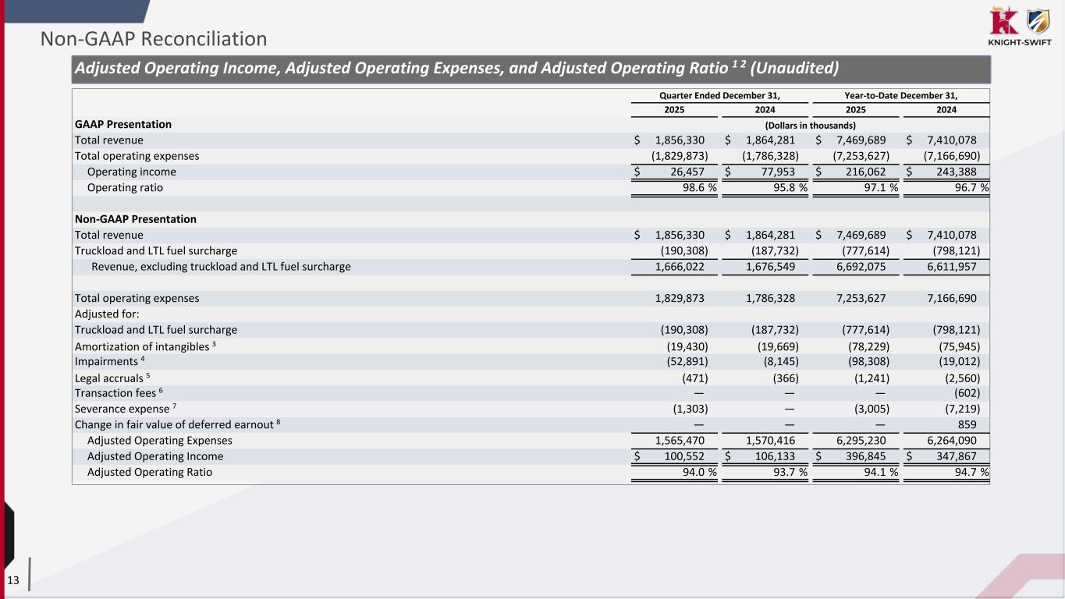Select the Adjusted Operating Income banner heading
1065x599 pixels.
pyautogui.click(x=456, y=69)
